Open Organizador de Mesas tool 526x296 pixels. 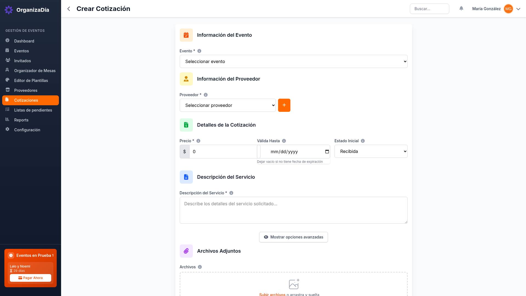[x=35, y=70]
